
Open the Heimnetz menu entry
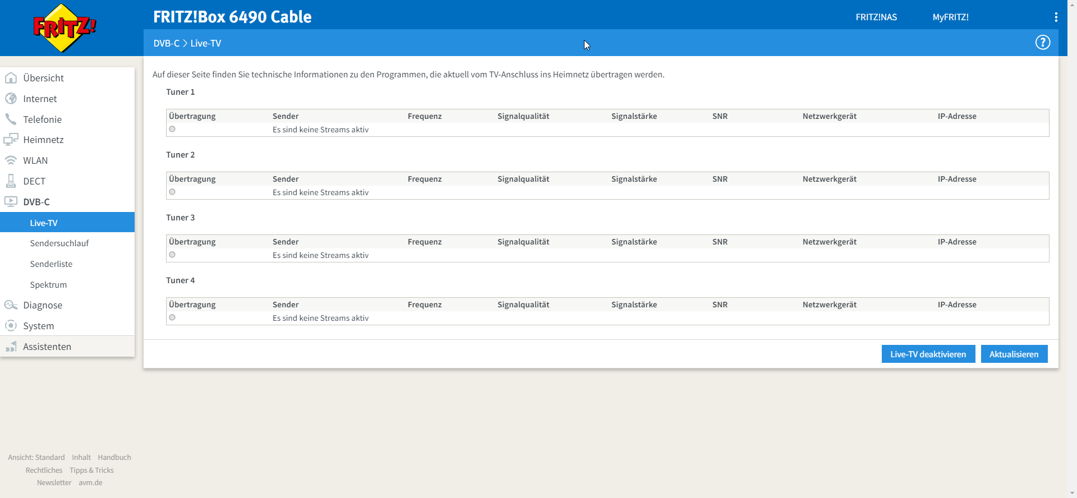[67, 140]
